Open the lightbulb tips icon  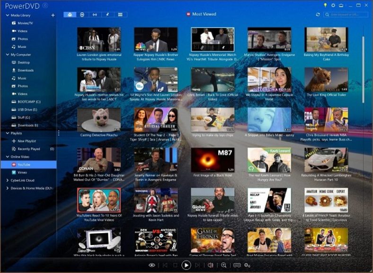click(x=325, y=5)
